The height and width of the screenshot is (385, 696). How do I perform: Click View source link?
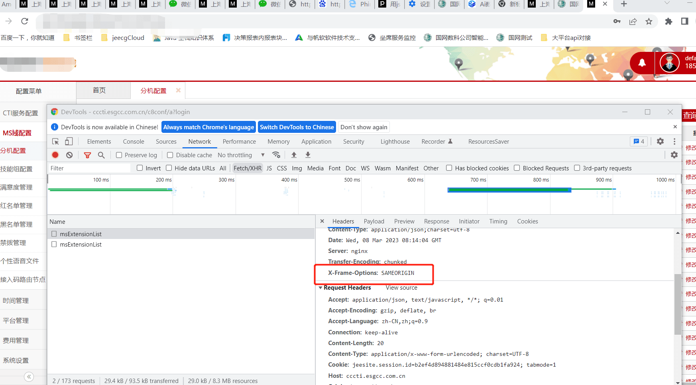401,288
